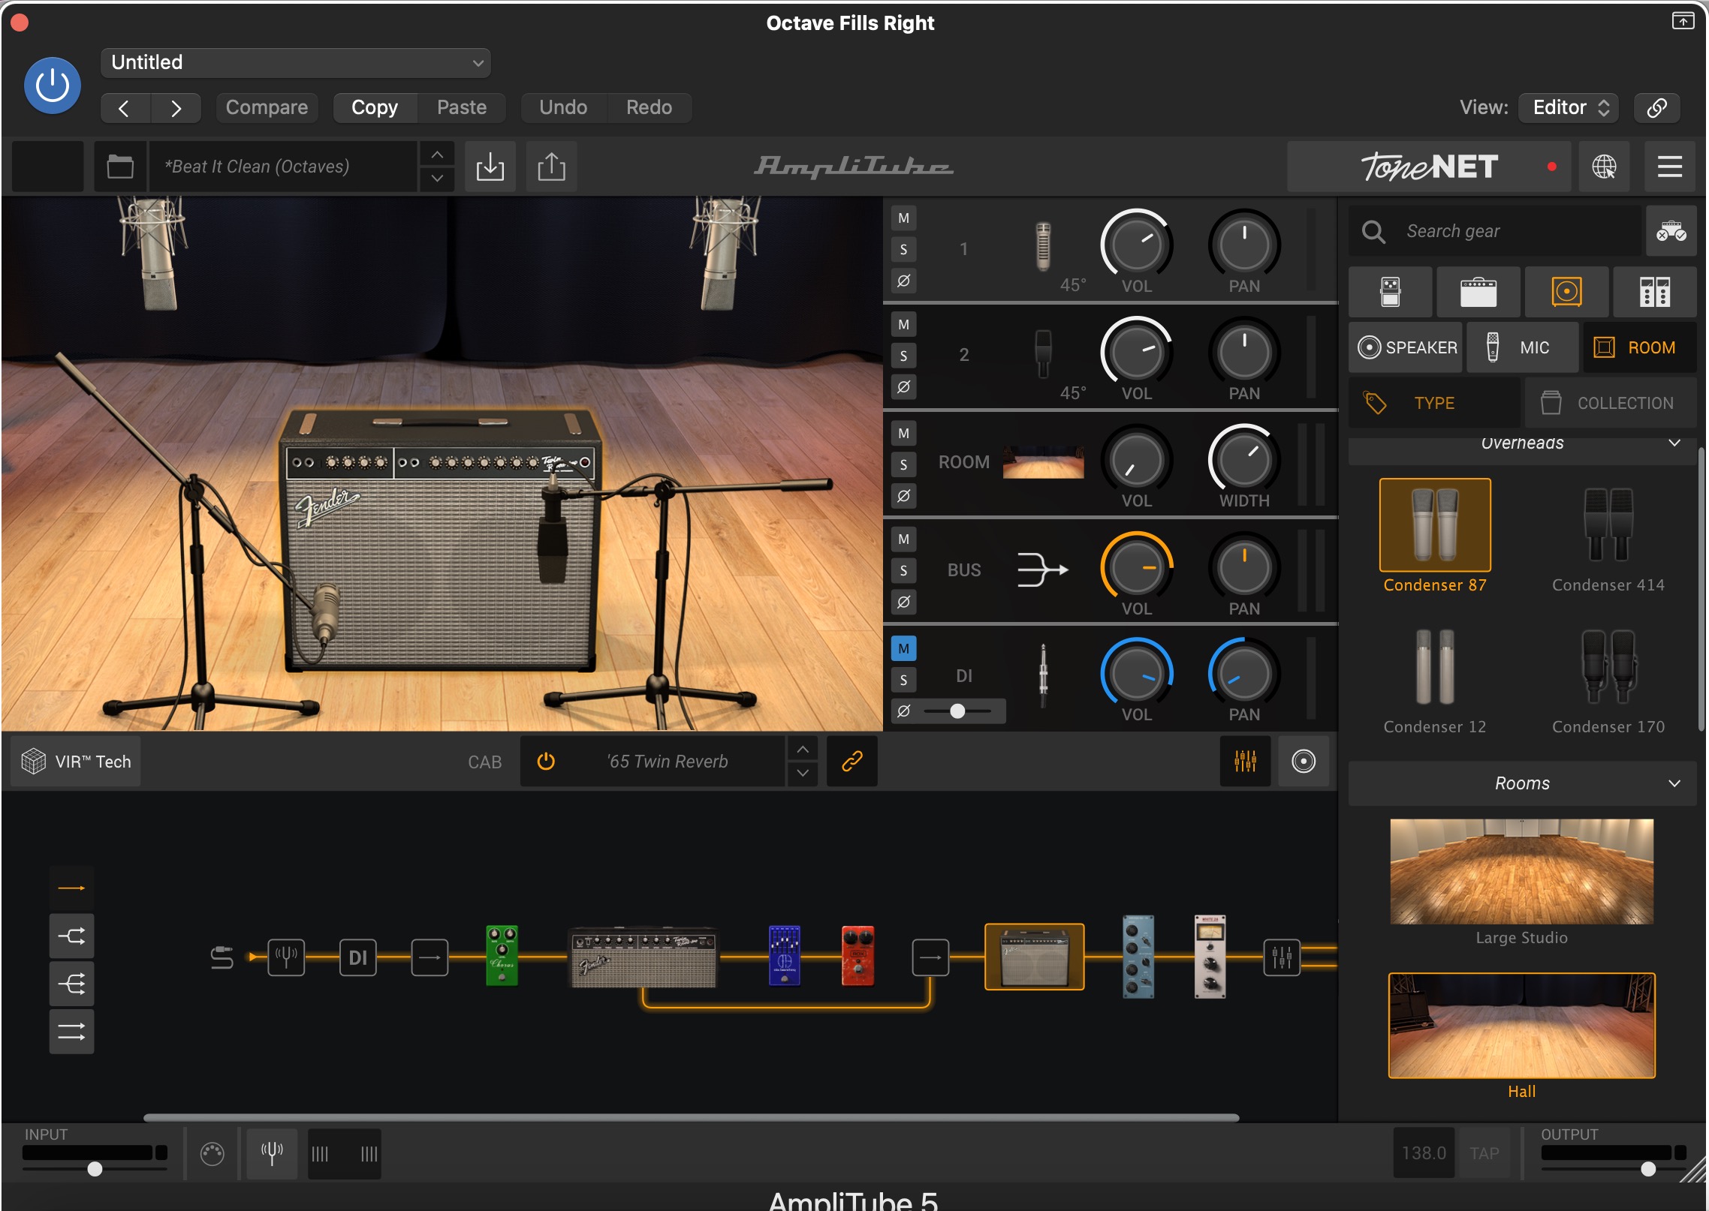This screenshot has width=1709, height=1211.
Task: Go to next preset arrow up
Action: point(437,155)
